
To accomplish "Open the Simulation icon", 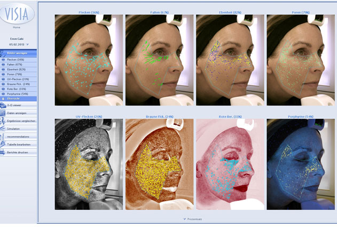I will pyautogui.click(x=3, y=128).
